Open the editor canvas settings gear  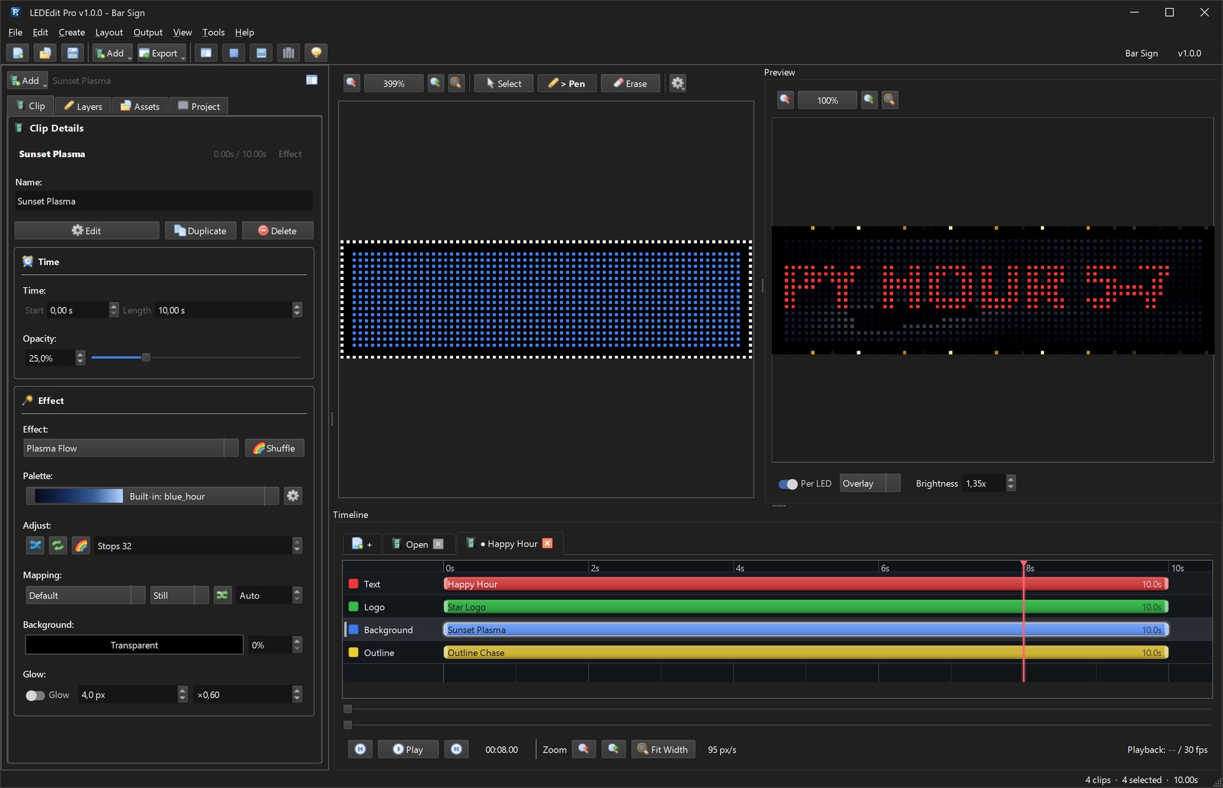click(678, 83)
